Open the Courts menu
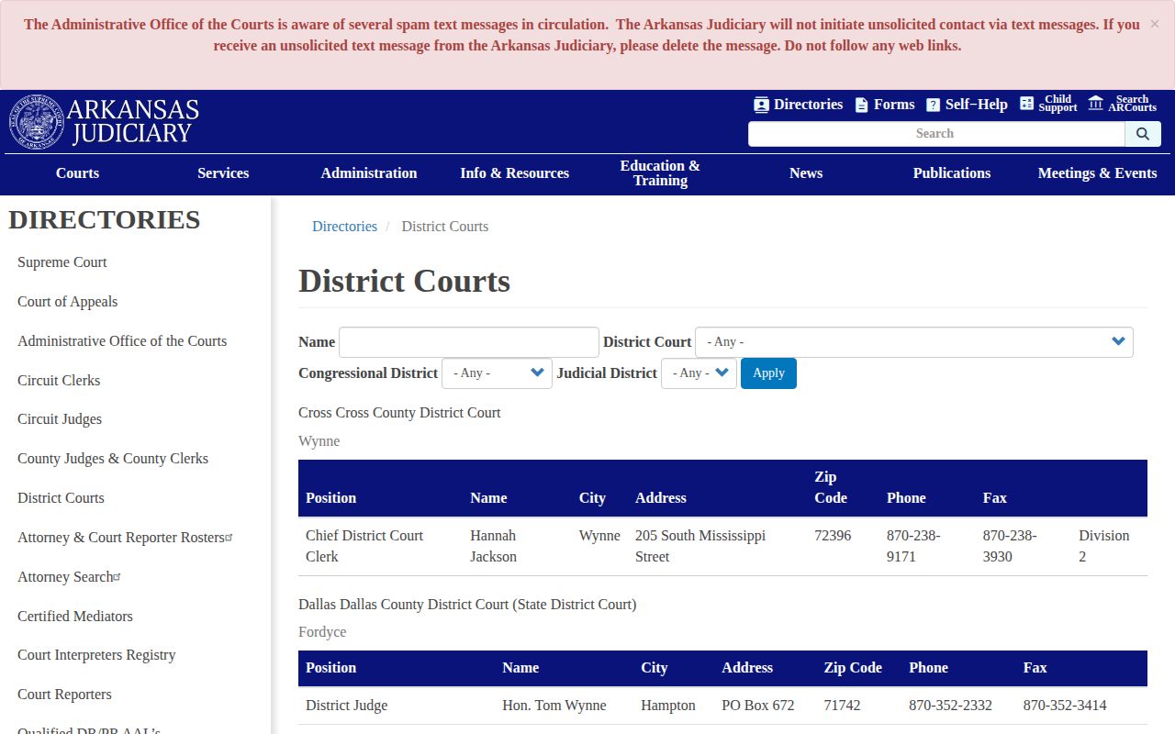This screenshot has width=1175, height=734. (x=77, y=173)
